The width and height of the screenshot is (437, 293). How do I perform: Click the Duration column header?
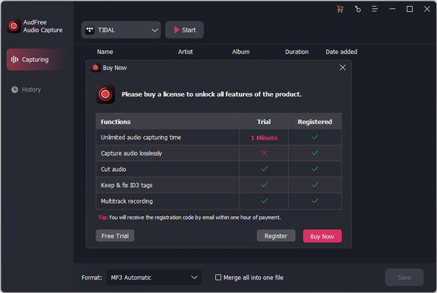tap(296, 52)
